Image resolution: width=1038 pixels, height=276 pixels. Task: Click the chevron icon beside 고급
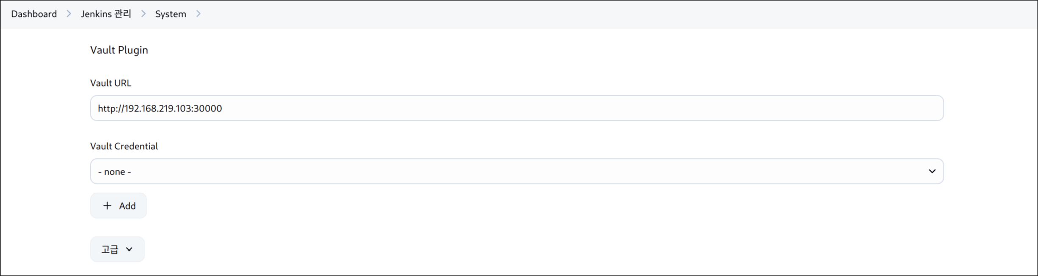pyautogui.click(x=129, y=249)
